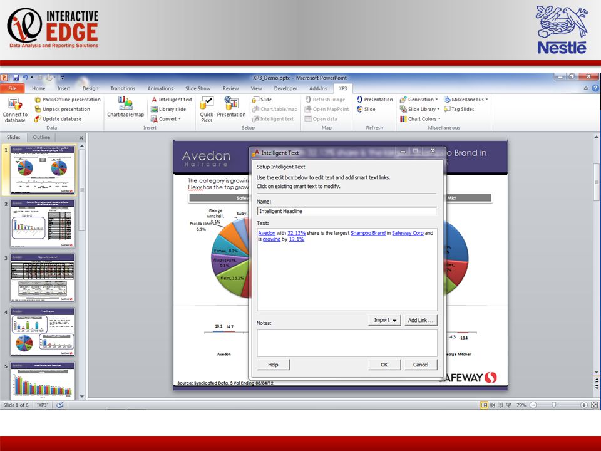601x451 pixels.
Task: Open Miscellaneous dropdown menu
Action: point(466,100)
